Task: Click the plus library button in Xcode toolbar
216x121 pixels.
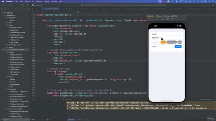Action: [208, 5]
